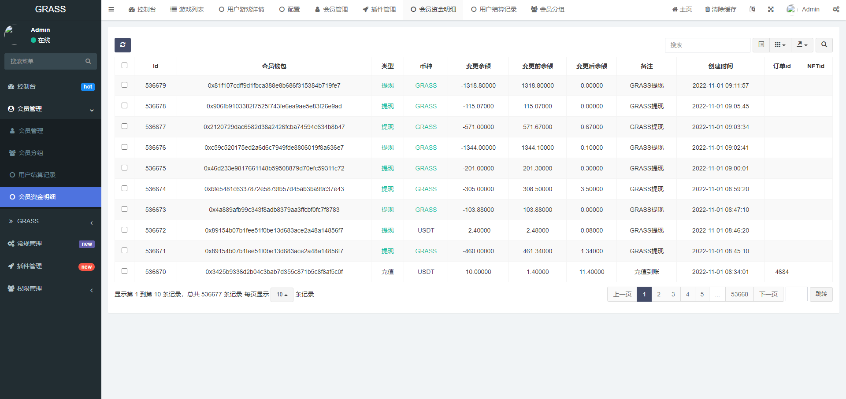The width and height of the screenshot is (846, 399).
Task: Click the toggle search icon
Action: click(824, 45)
